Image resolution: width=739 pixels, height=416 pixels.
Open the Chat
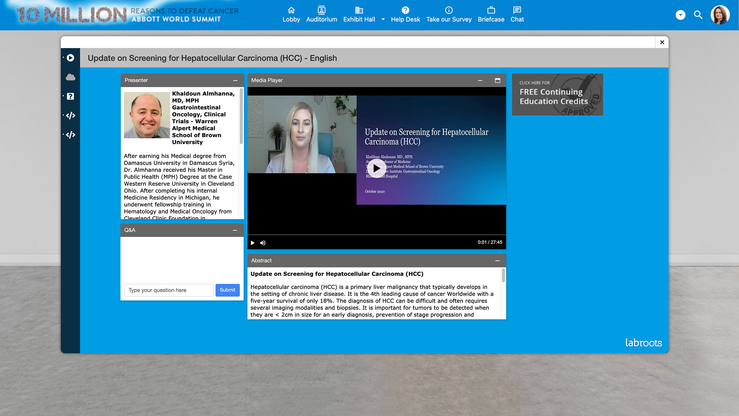pyautogui.click(x=517, y=15)
